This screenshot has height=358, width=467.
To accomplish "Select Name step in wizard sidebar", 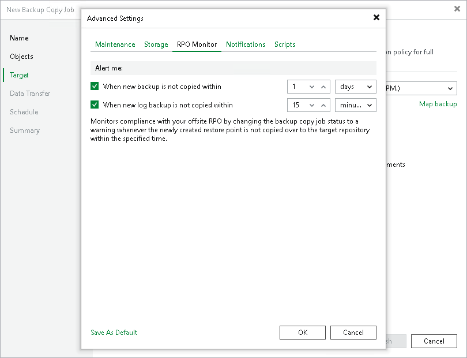I will click(x=19, y=38).
